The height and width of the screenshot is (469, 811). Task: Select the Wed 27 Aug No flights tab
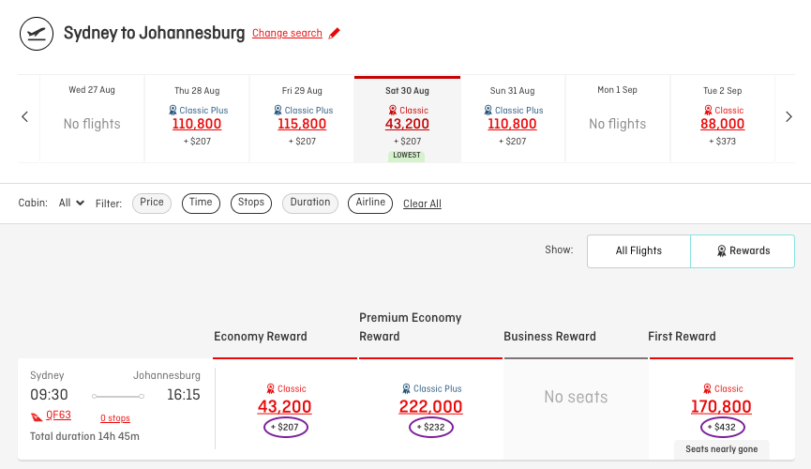pos(92,119)
